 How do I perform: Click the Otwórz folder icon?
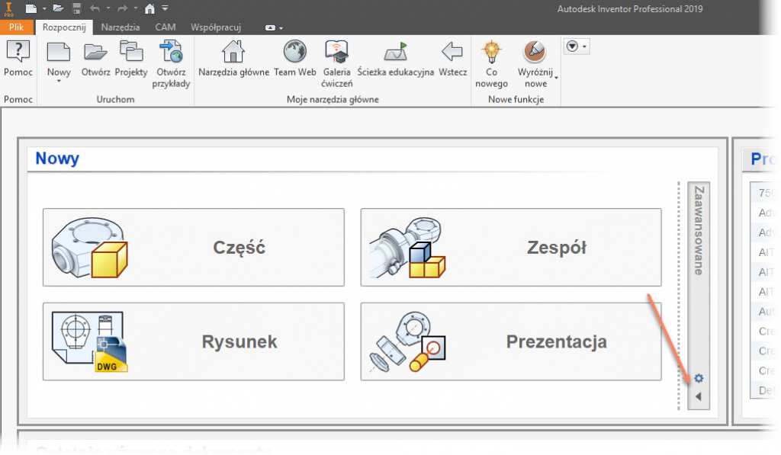pyautogui.click(x=96, y=53)
